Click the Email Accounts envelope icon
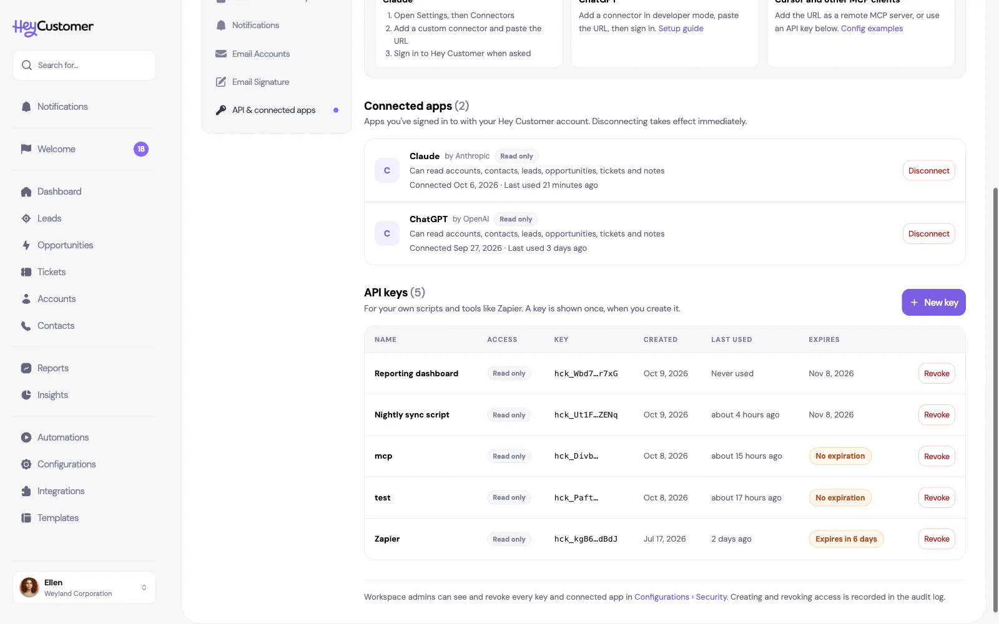The width and height of the screenshot is (999, 624). coord(221,54)
